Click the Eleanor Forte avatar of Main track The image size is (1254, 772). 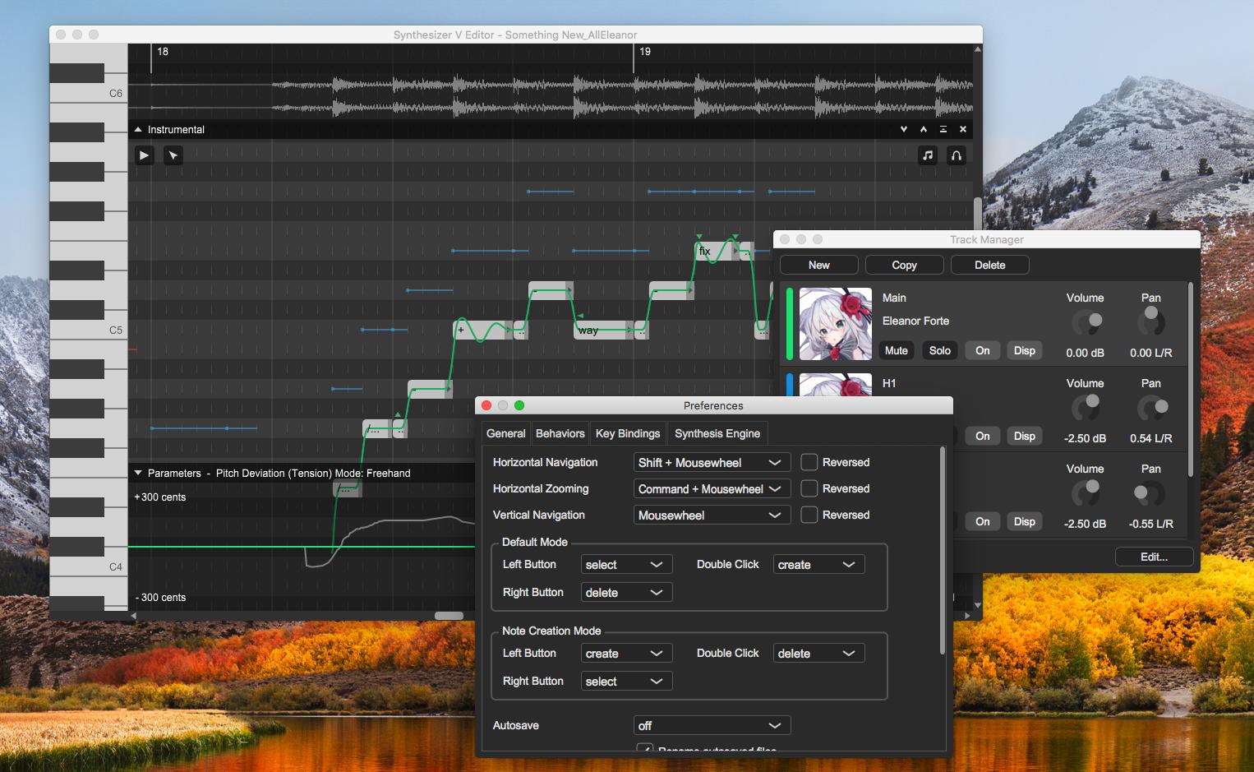(x=835, y=324)
